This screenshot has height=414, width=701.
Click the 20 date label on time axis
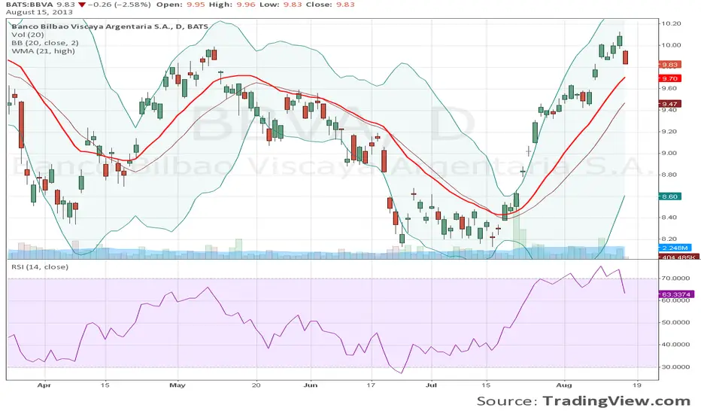pos(256,385)
